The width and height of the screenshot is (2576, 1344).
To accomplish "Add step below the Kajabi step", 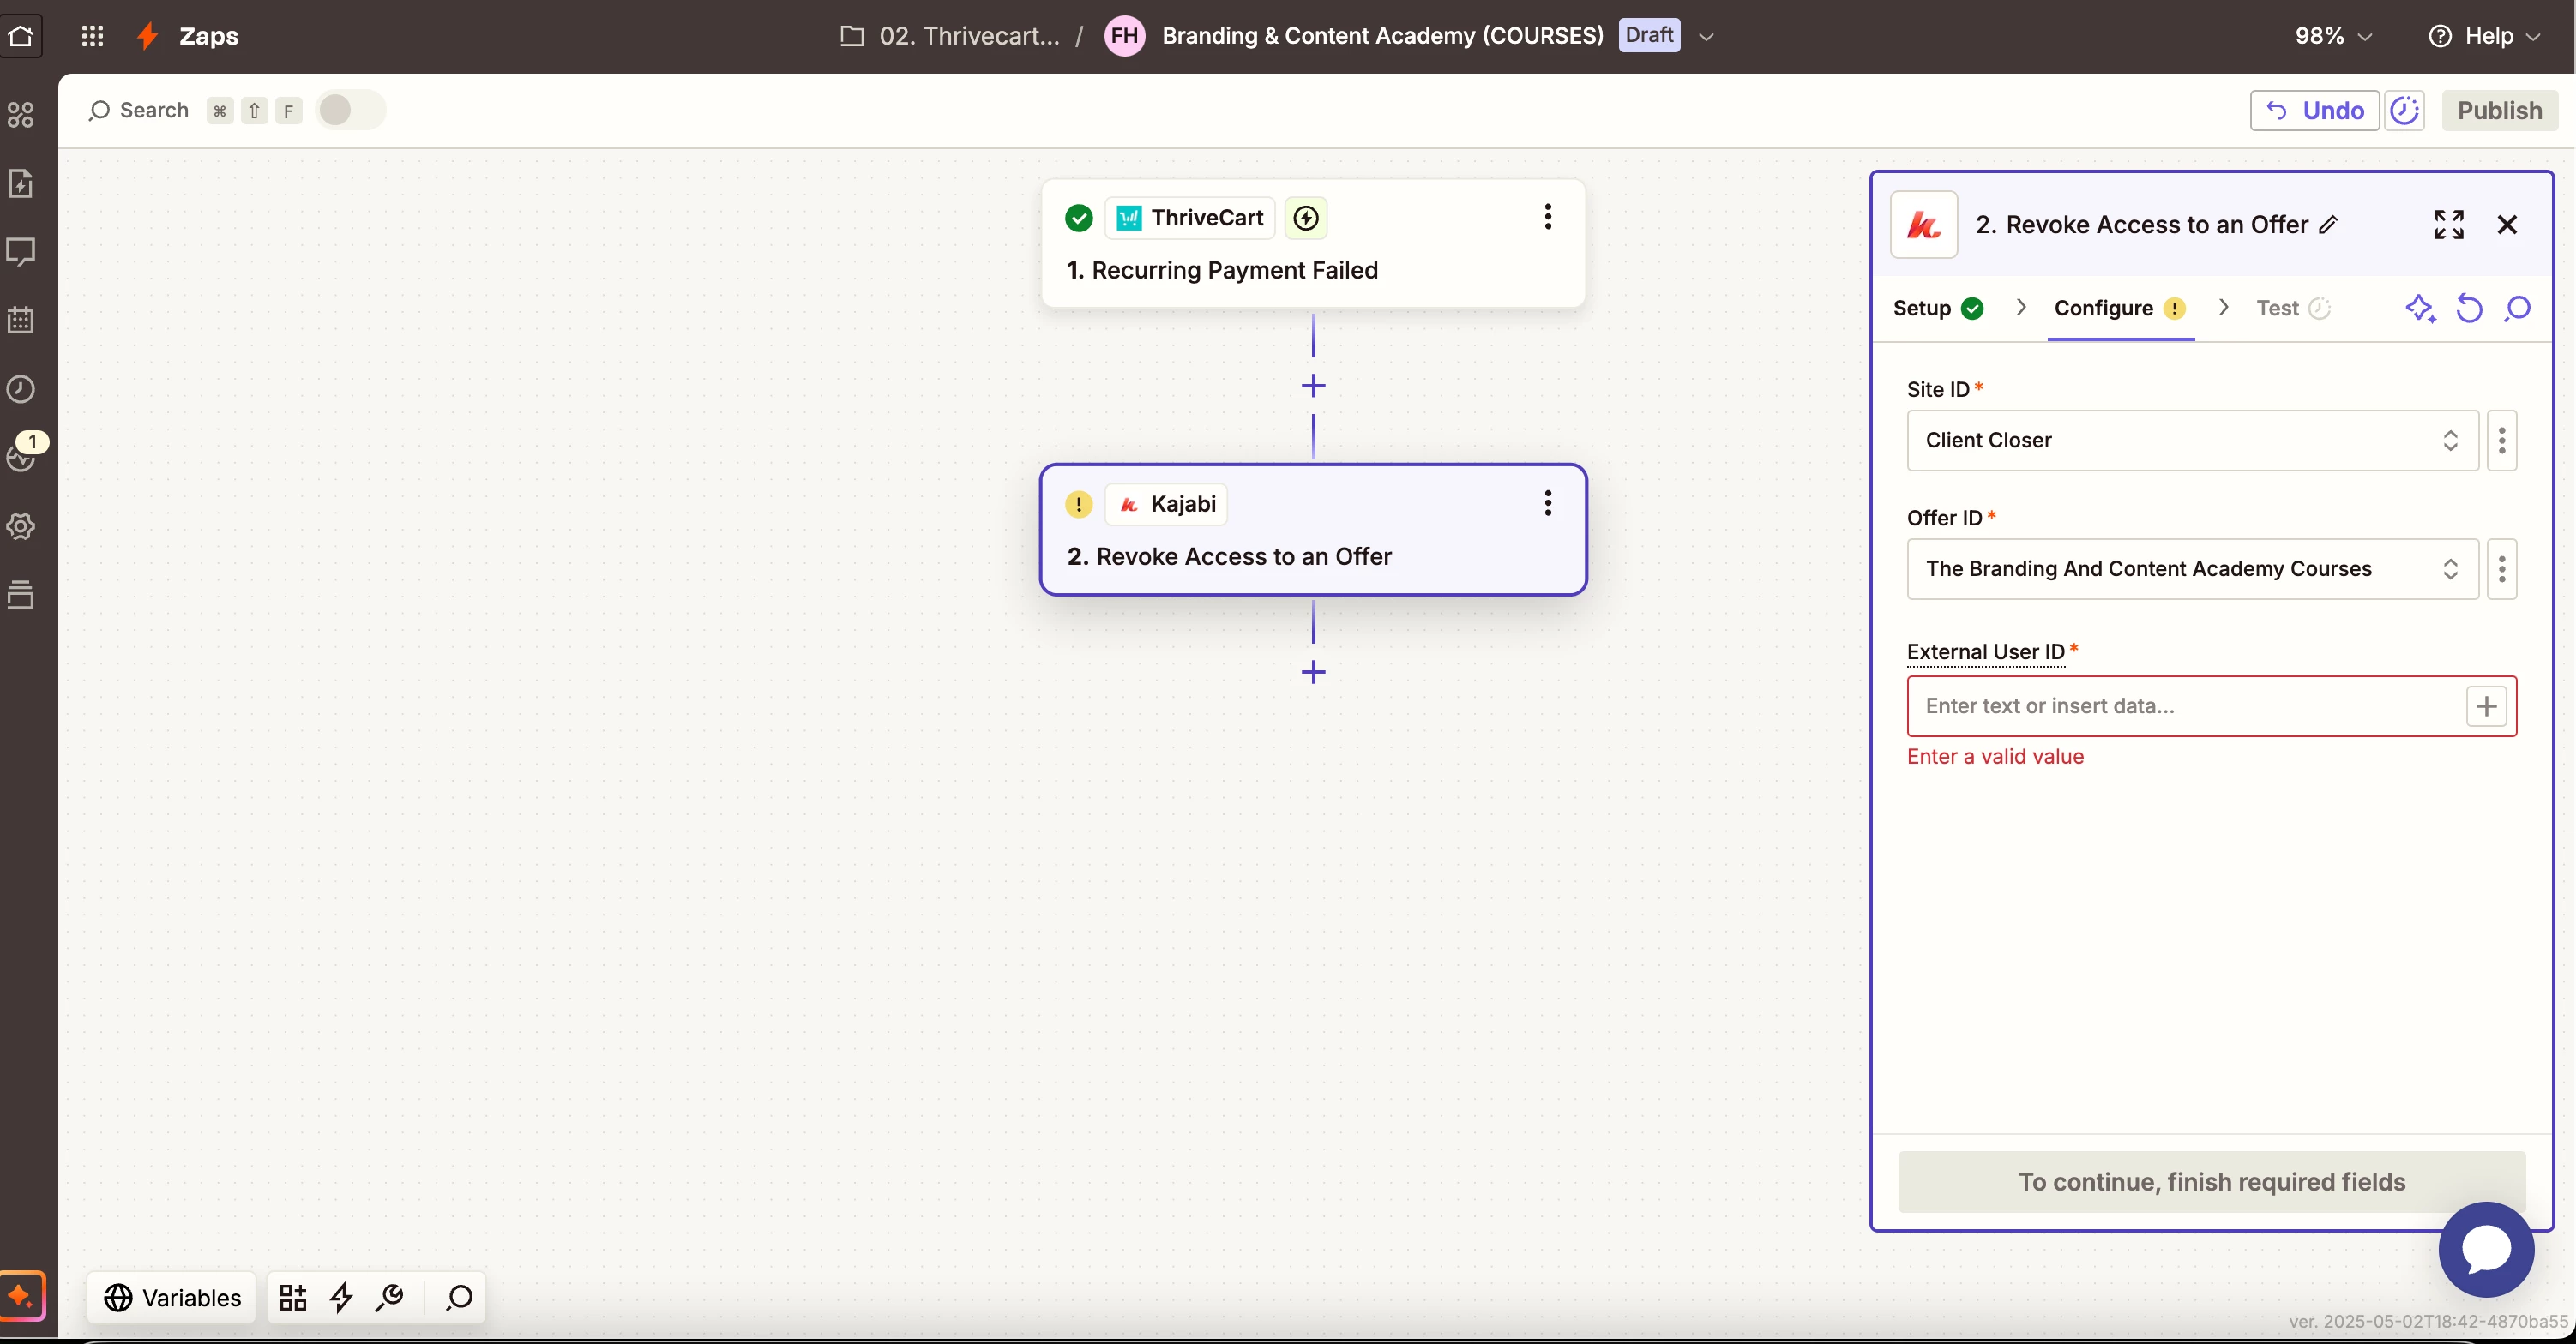I will tap(1313, 673).
